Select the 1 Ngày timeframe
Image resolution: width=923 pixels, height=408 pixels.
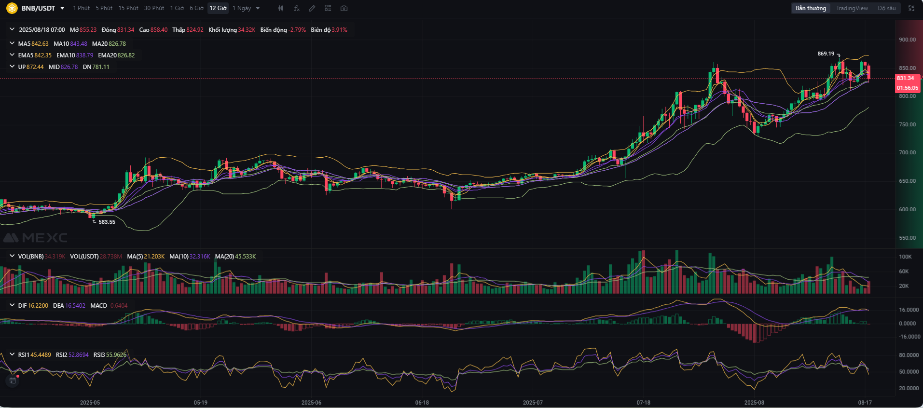(x=242, y=8)
